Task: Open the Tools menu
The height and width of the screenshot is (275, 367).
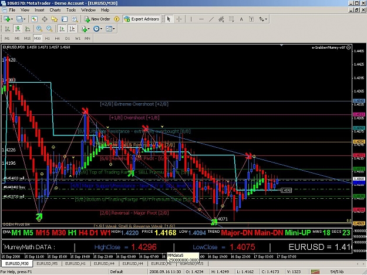Action: click(x=71, y=10)
